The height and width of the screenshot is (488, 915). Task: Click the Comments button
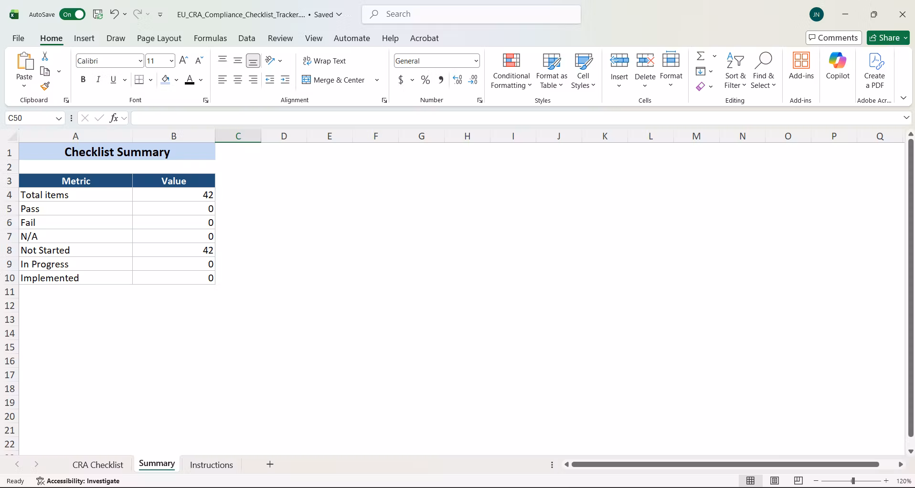pos(833,38)
